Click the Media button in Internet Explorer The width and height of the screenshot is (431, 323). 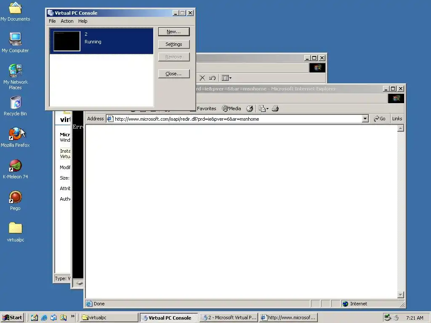pyautogui.click(x=231, y=109)
